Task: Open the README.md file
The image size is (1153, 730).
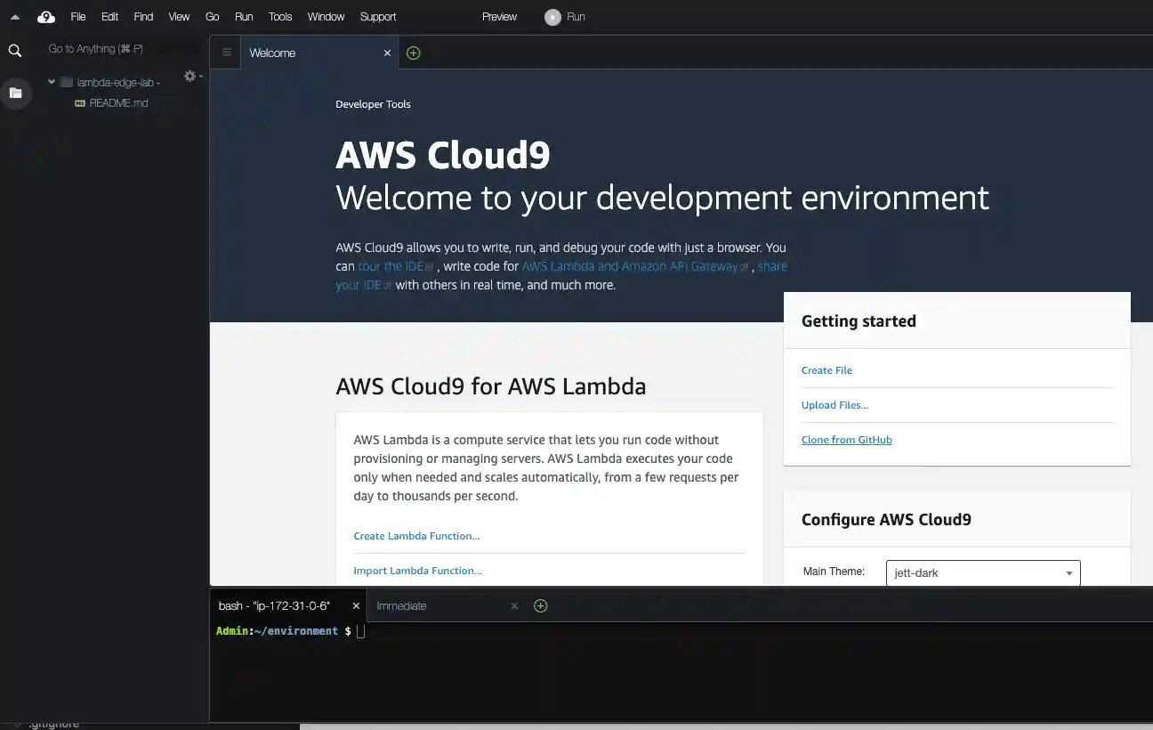Action: [x=118, y=103]
